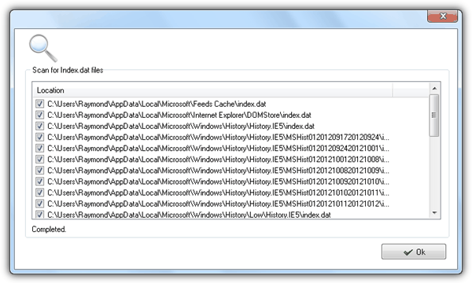This screenshot has width=472, height=283.
Task: Select row text ending MSHist012012101120121012
Action: tap(218, 204)
